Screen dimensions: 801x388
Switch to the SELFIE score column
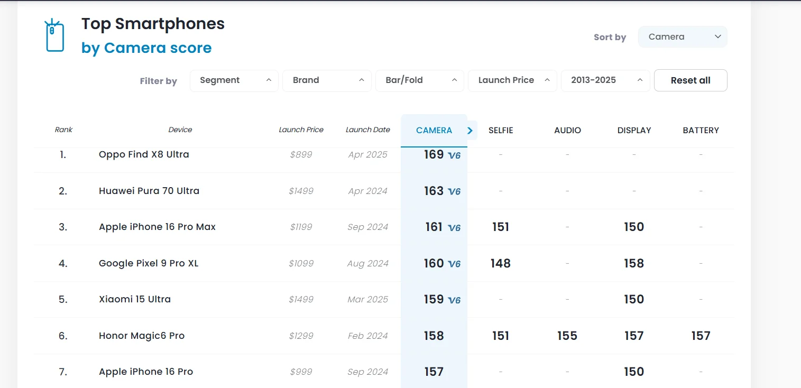(501, 130)
